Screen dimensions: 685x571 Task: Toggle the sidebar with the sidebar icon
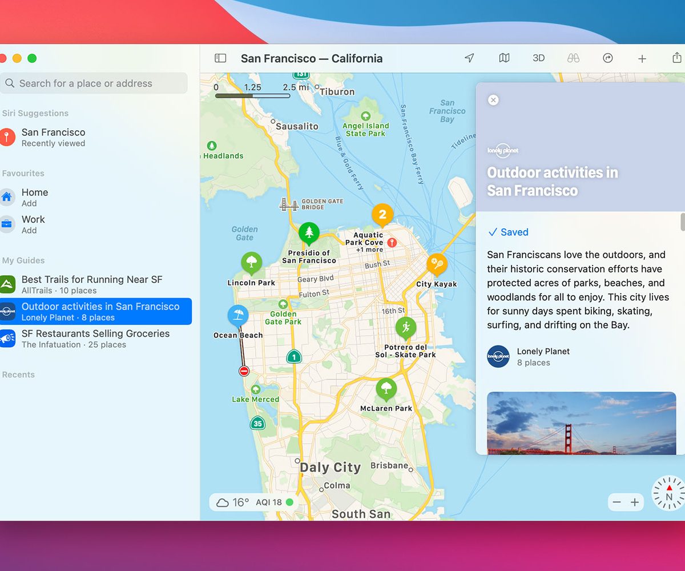coord(220,58)
